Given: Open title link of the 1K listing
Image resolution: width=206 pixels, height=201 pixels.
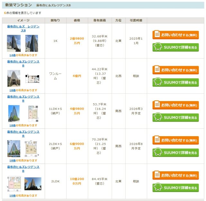Looking at the screenshot, I should (23, 28).
